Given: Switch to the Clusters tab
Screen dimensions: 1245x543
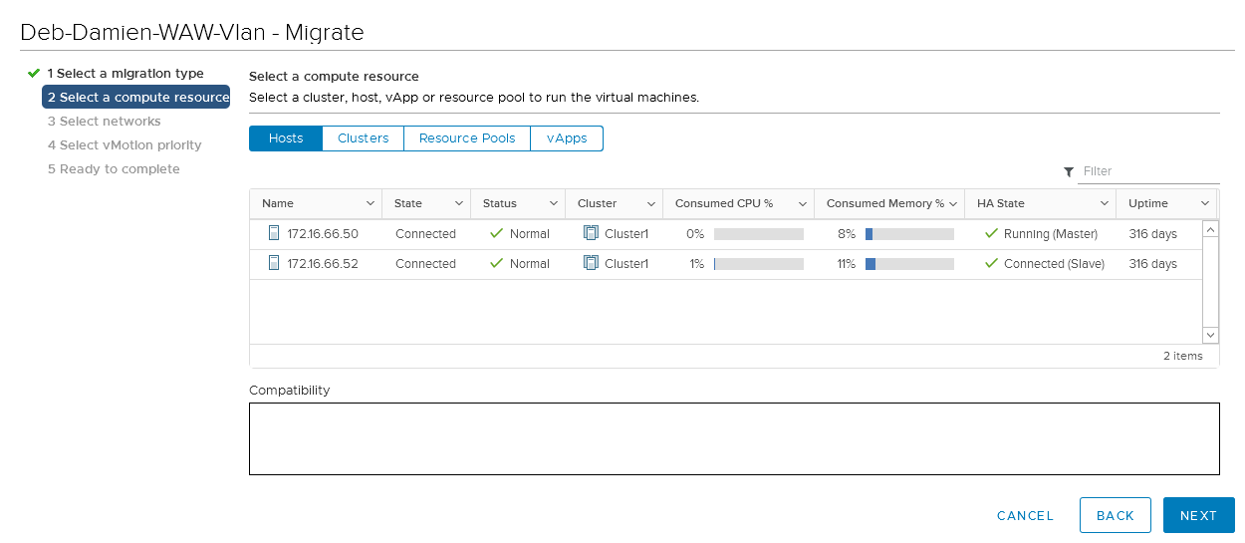Looking at the screenshot, I should tap(363, 138).
